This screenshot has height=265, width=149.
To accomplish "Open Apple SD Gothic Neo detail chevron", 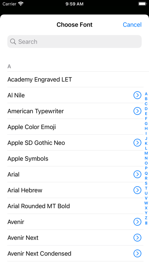I will click(x=137, y=143).
